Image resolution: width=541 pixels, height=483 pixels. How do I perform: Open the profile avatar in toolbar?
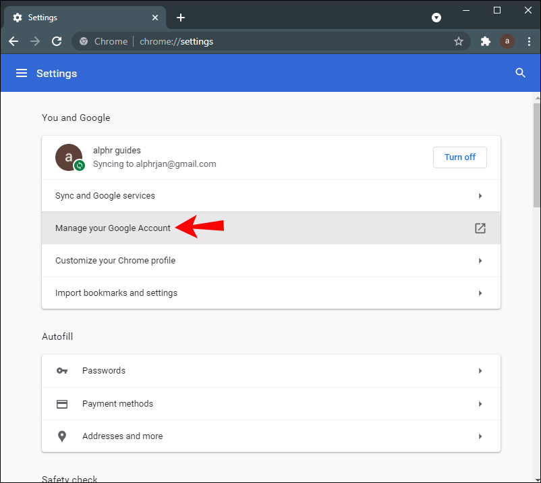click(x=507, y=41)
